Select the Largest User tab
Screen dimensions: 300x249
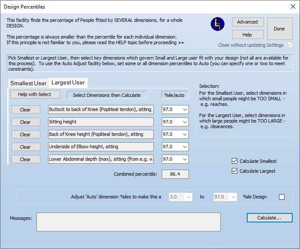coord(68,82)
